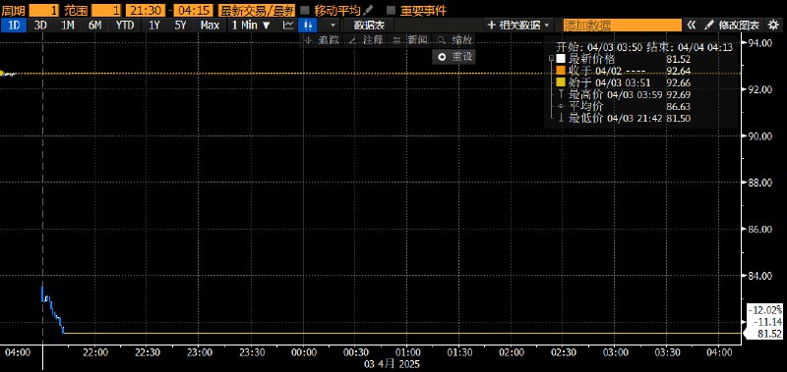Viewport: 787px width, 372px height.
Task: Click the yellow 始于 04/03 color swatch
Action: pos(561,82)
